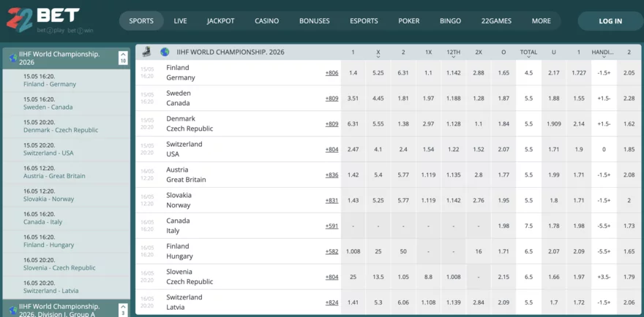Open +809 markets for Sweden vs Canada
This screenshot has width=644, height=317.
tap(332, 99)
